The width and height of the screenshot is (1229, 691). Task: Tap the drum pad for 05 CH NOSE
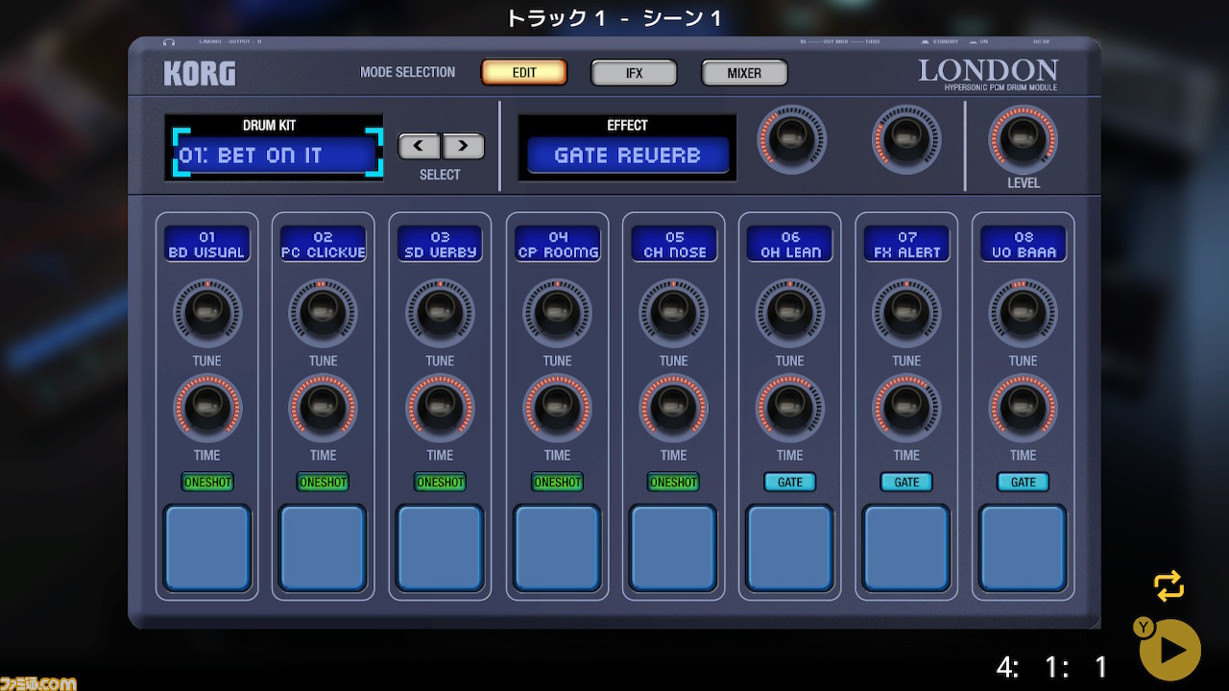[x=674, y=547]
